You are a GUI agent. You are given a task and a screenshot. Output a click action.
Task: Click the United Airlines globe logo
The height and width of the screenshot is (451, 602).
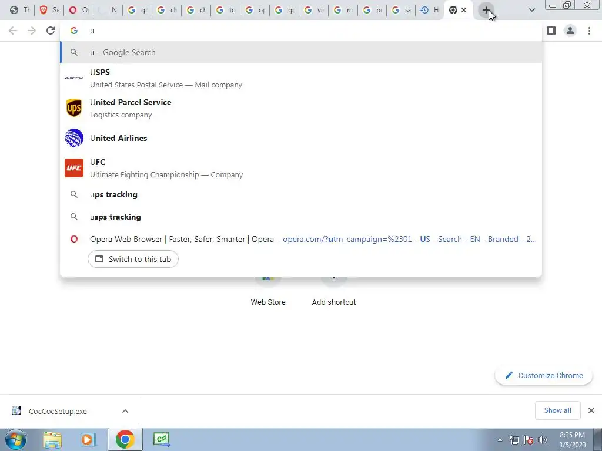point(73,138)
